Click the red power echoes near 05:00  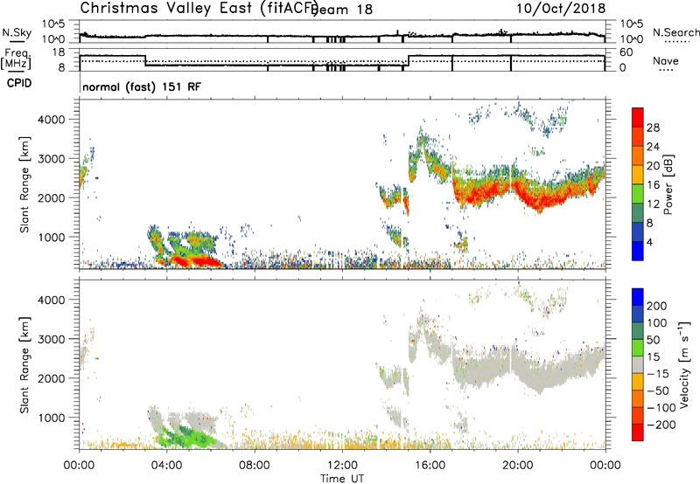tap(194, 260)
